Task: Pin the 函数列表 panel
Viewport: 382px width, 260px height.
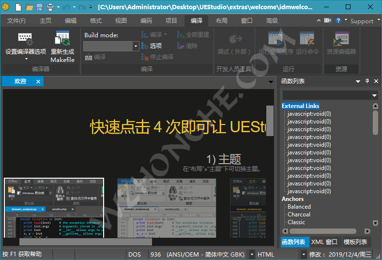Action: coord(367,81)
